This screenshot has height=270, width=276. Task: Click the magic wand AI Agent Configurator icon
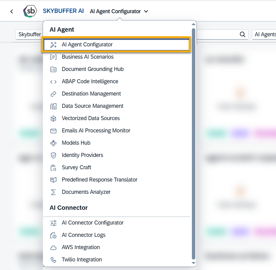53,45
